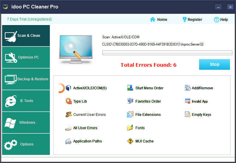Click the Type Lib gear icon
Screen dimensions: 236x163
click(x=69, y=101)
